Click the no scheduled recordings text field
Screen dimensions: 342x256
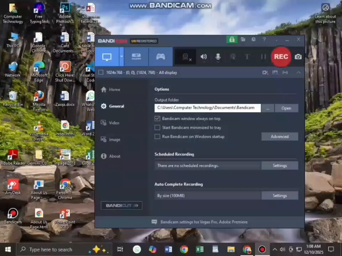click(x=207, y=166)
